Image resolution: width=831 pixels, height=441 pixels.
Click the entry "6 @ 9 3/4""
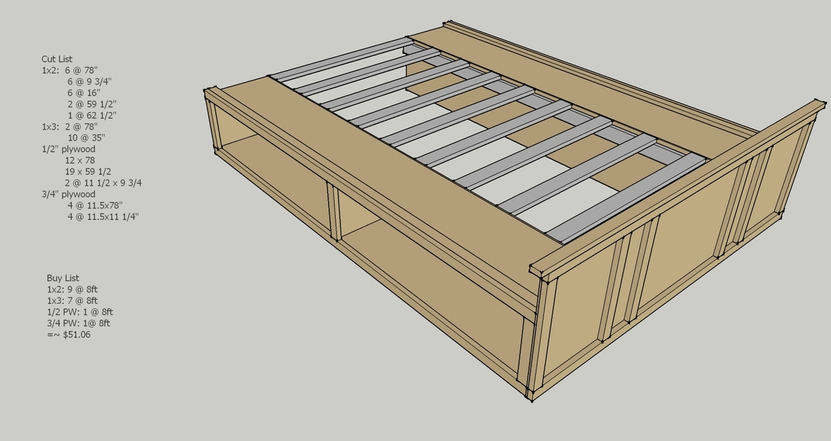click(x=90, y=82)
